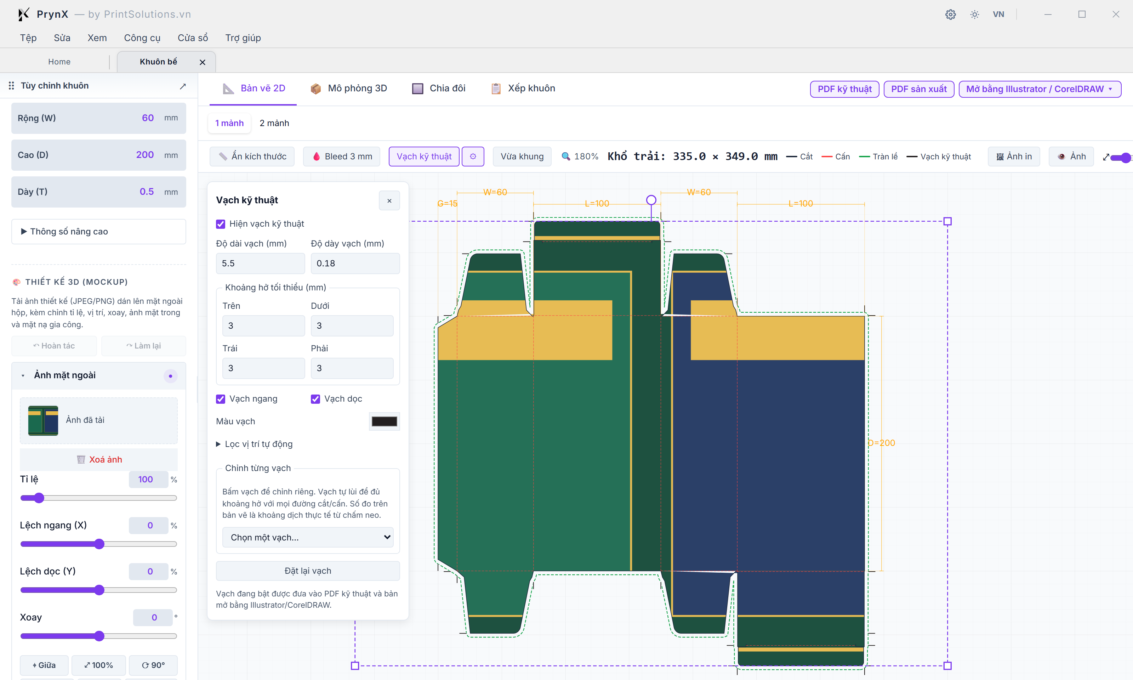Reset scale with 100% button
The width and height of the screenshot is (1133, 680).
(98, 665)
